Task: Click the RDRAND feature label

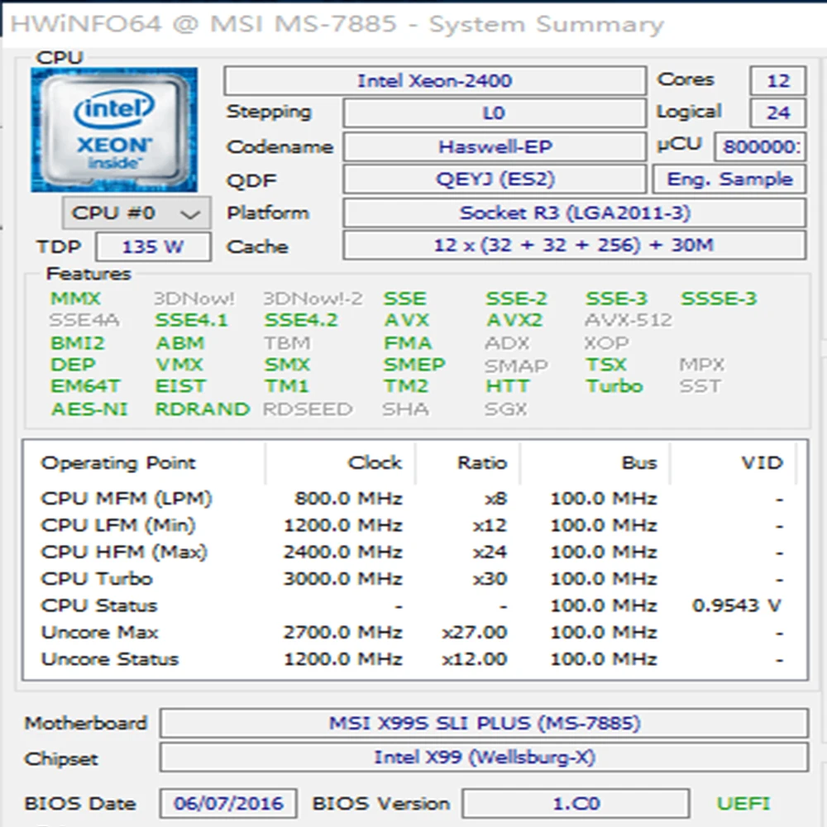Action: [202, 409]
